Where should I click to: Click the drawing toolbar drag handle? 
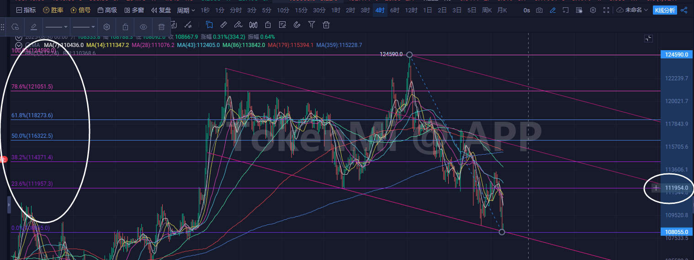coord(3,27)
